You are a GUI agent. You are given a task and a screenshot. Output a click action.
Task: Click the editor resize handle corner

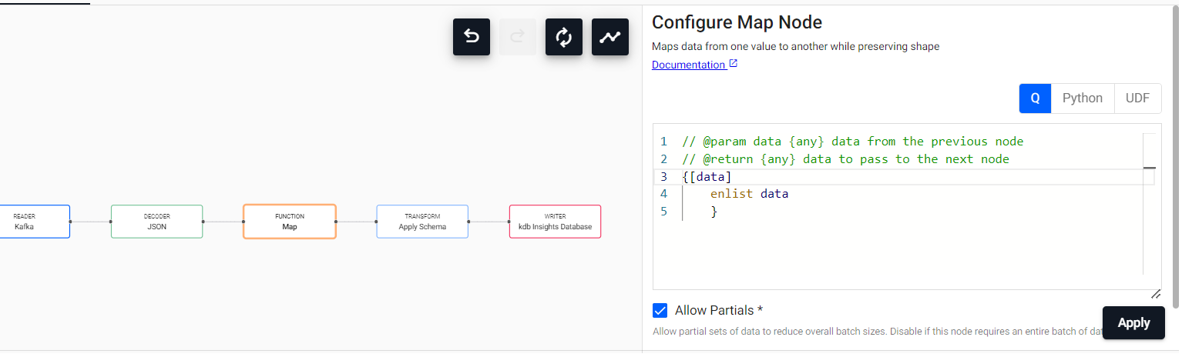1156,294
